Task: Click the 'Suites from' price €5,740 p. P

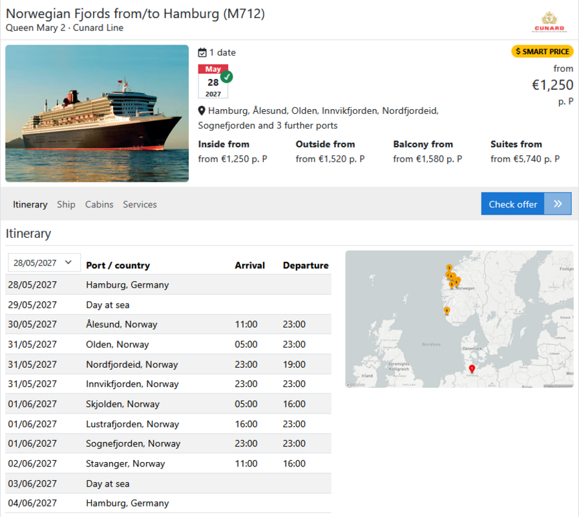Action: [525, 159]
